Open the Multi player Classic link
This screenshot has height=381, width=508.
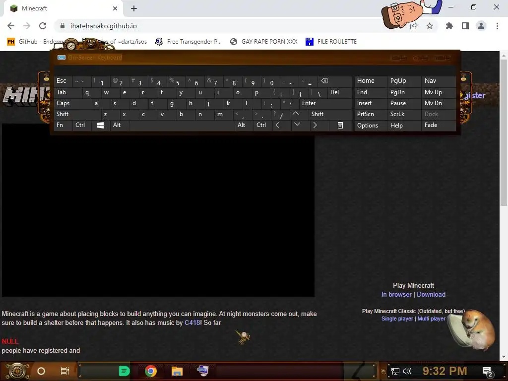[x=431, y=319]
